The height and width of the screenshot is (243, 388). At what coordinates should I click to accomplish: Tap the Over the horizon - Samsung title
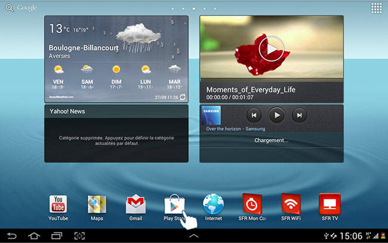(236, 129)
